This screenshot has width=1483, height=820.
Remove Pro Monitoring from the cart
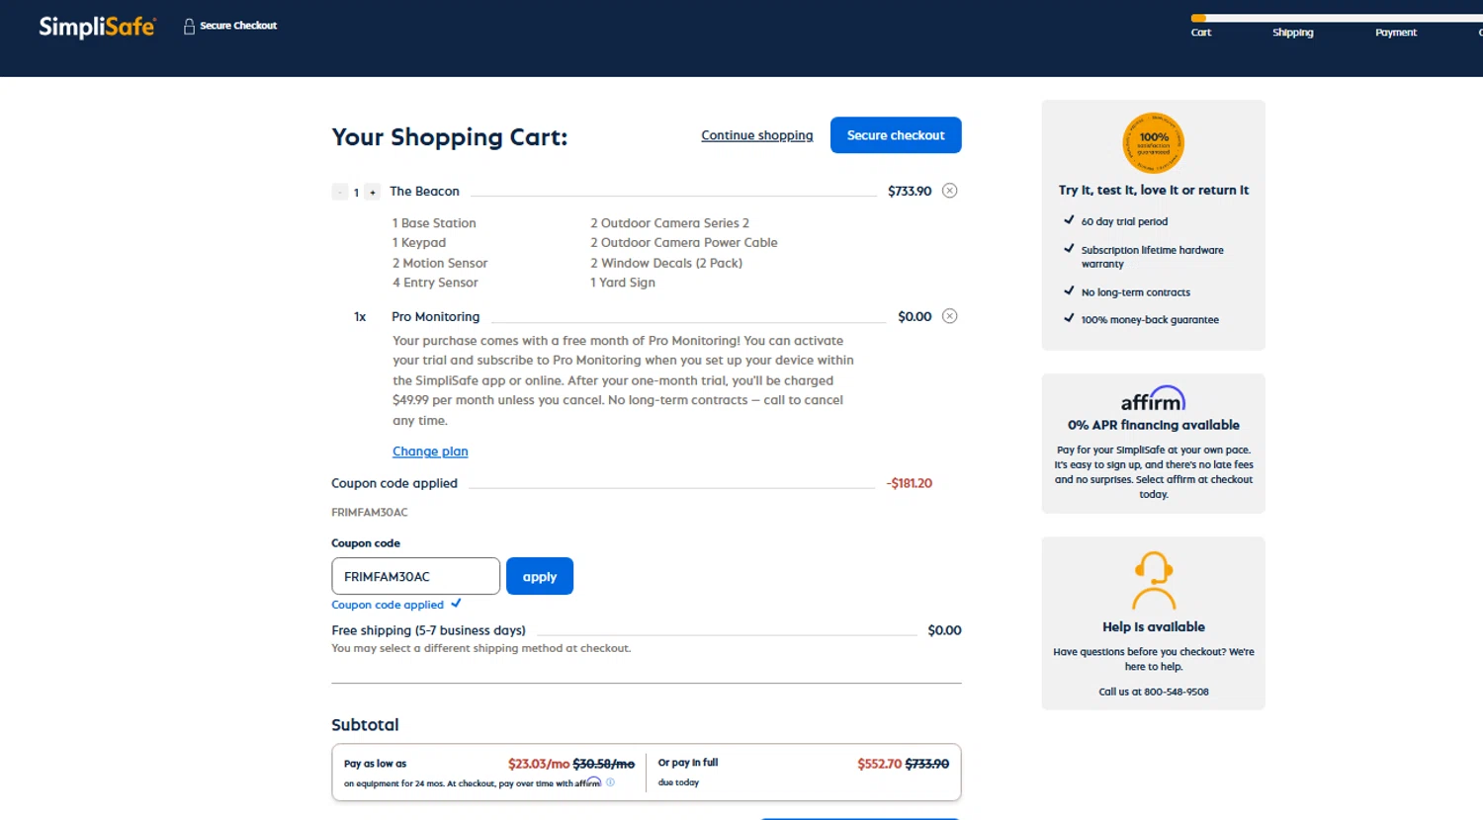coord(949,316)
